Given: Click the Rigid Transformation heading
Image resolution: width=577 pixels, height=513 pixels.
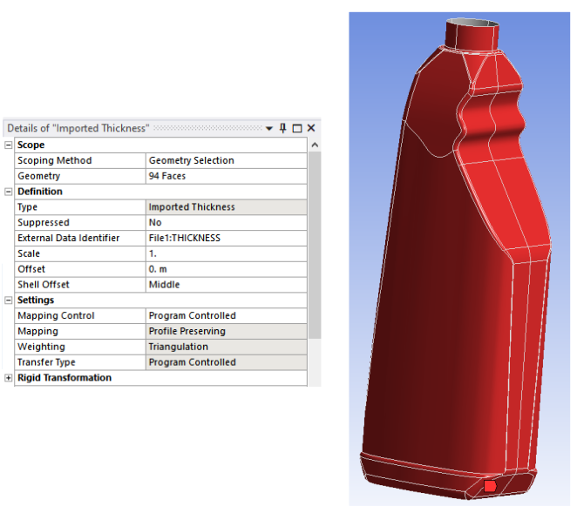Looking at the screenshot, I should coord(64,378).
